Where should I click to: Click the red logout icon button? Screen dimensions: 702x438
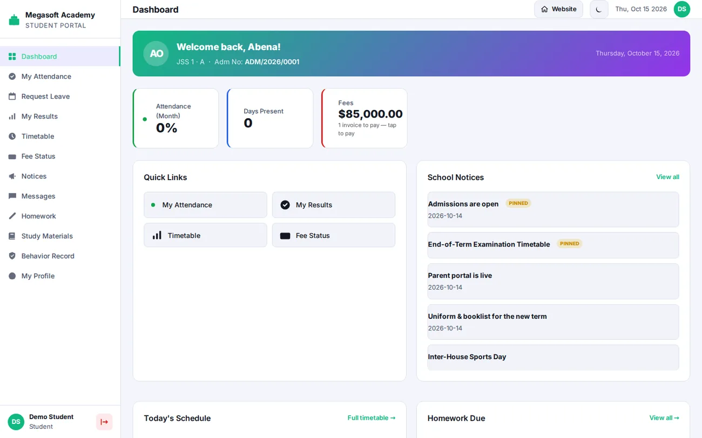point(104,422)
